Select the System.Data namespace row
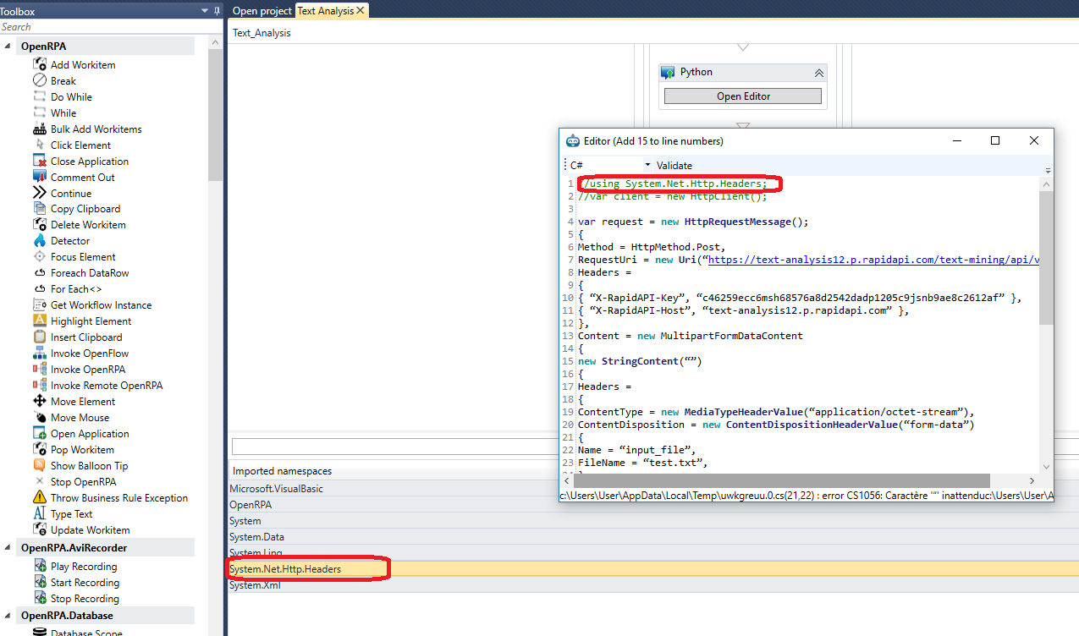The height and width of the screenshot is (636, 1079). pyautogui.click(x=653, y=536)
